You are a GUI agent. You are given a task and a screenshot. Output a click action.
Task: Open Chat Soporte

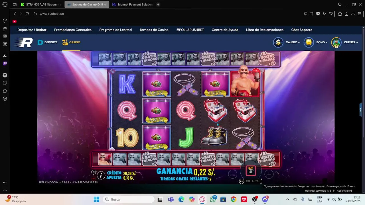302,30
